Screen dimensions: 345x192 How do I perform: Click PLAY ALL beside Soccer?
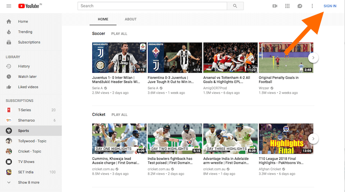pyautogui.click(x=119, y=34)
